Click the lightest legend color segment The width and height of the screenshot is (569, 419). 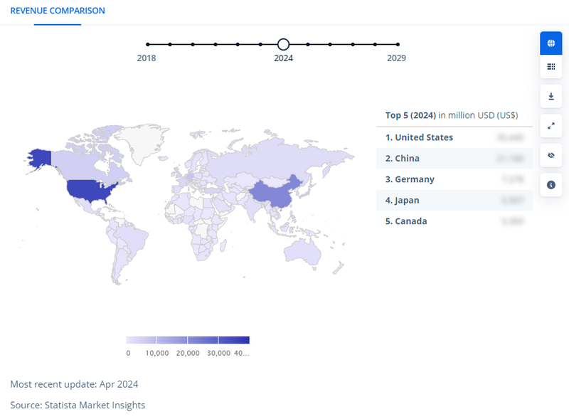[x=141, y=340]
